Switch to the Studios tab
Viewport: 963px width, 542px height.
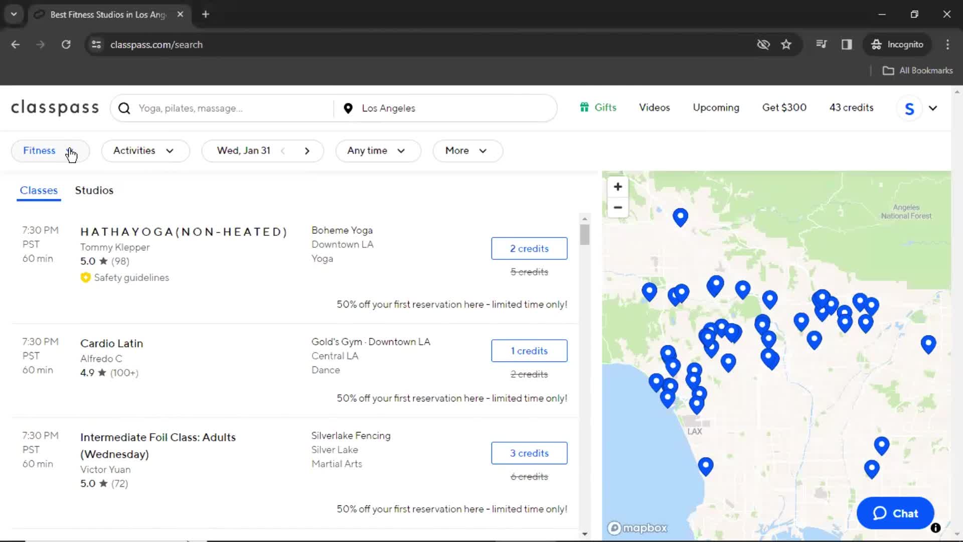[x=94, y=191]
